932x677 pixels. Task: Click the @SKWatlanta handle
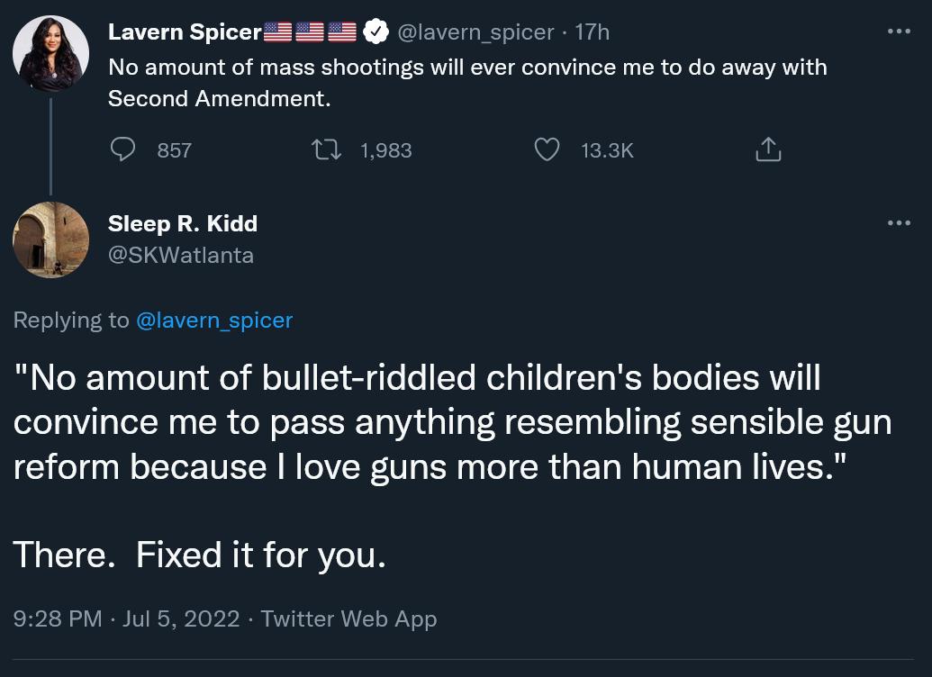180,255
